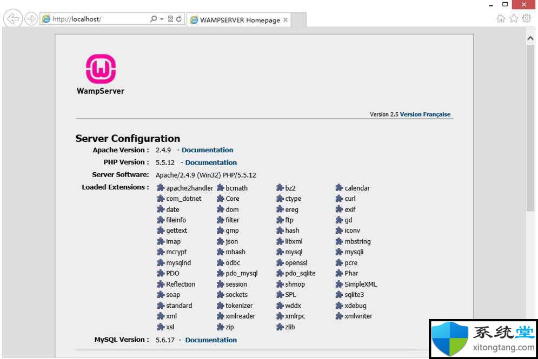
Task: Close the WAMPSERVER Homepage tab
Action: coord(285,20)
